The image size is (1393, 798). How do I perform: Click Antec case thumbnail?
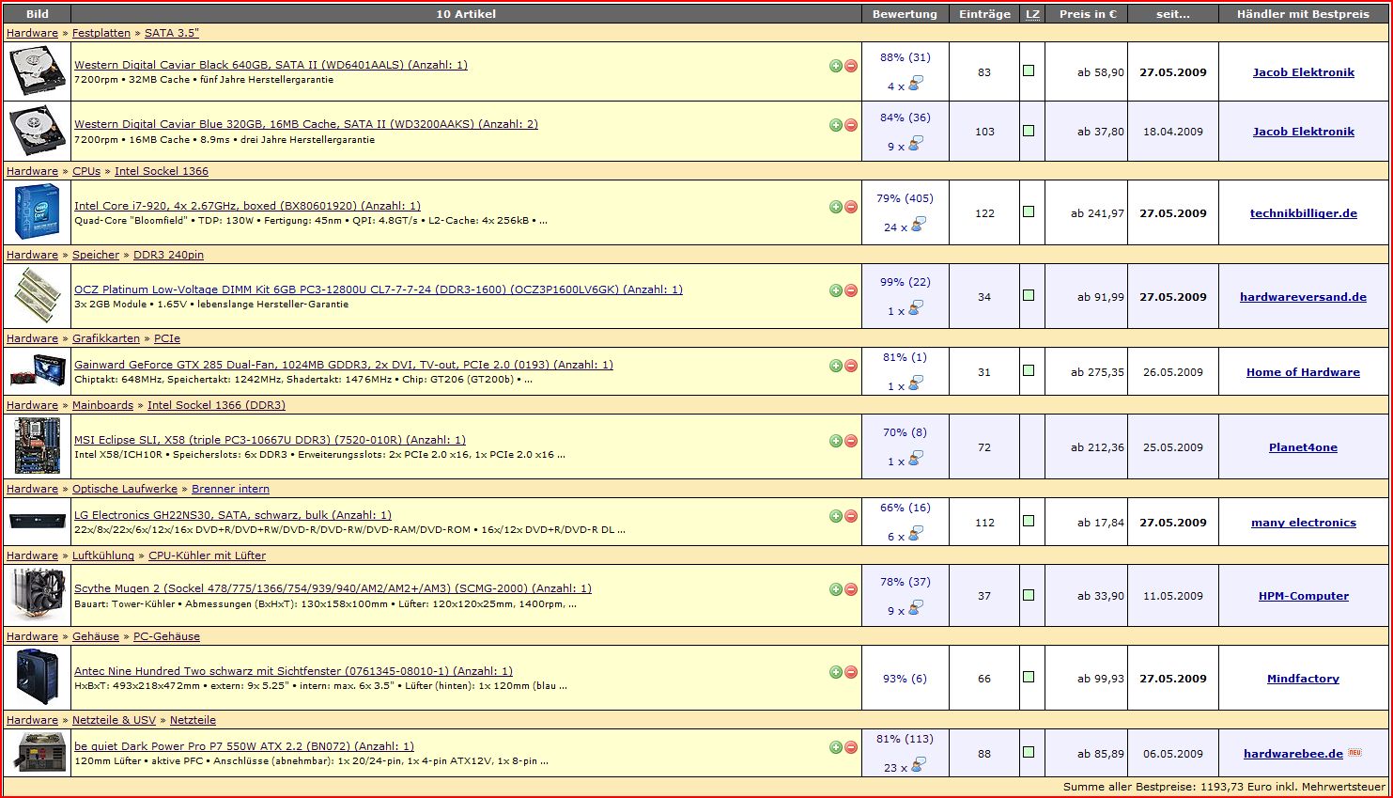pyautogui.click(x=37, y=677)
